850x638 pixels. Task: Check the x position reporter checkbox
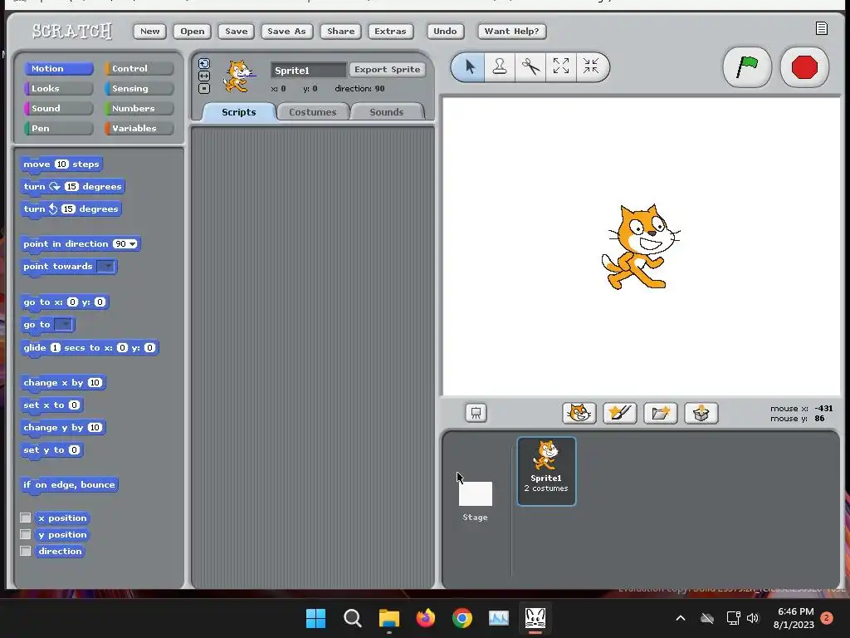(x=25, y=518)
